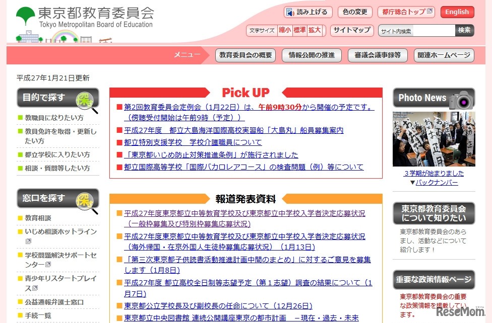Screen dimensions: 492x323
Task: Open 都立高校全日制等志望予定 調査結果 link
Action: click(x=248, y=288)
